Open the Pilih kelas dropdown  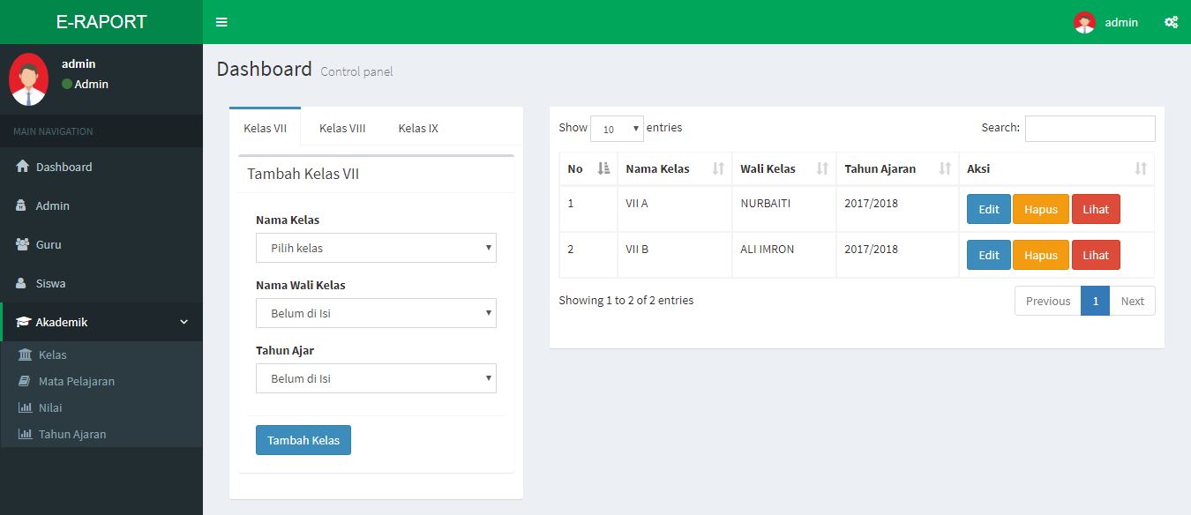375,248
